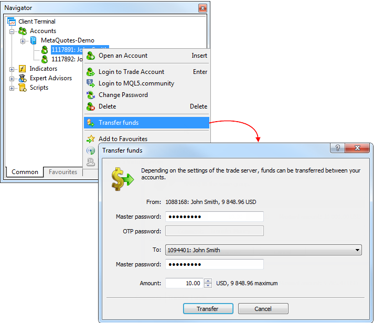Click the Indicators tree label
This screenshot has width=374, height=323.
[x=44, y=69]
